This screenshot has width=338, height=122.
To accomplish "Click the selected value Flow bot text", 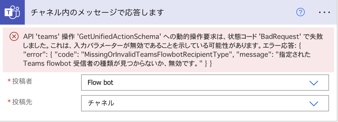I will pos(101,83).
